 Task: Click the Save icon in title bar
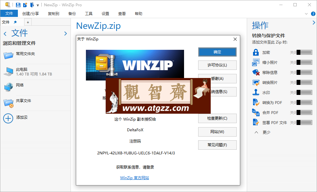click(18, 5)
